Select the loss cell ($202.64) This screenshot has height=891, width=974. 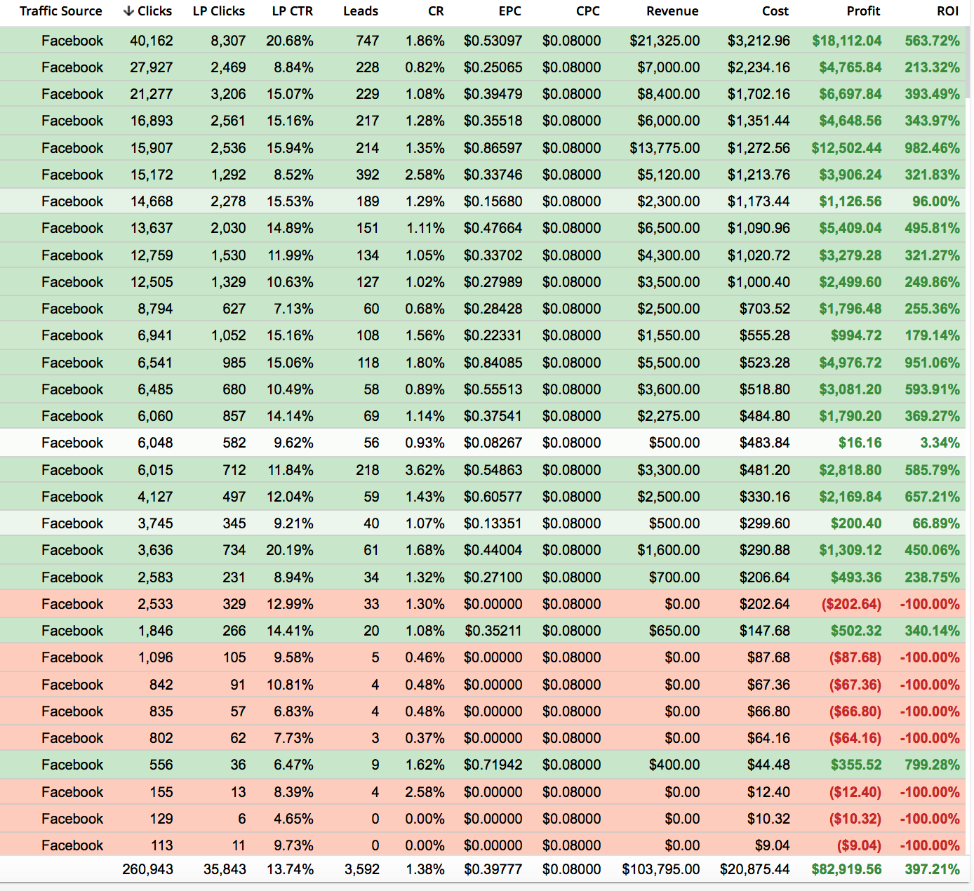click(x=851, y=604)
